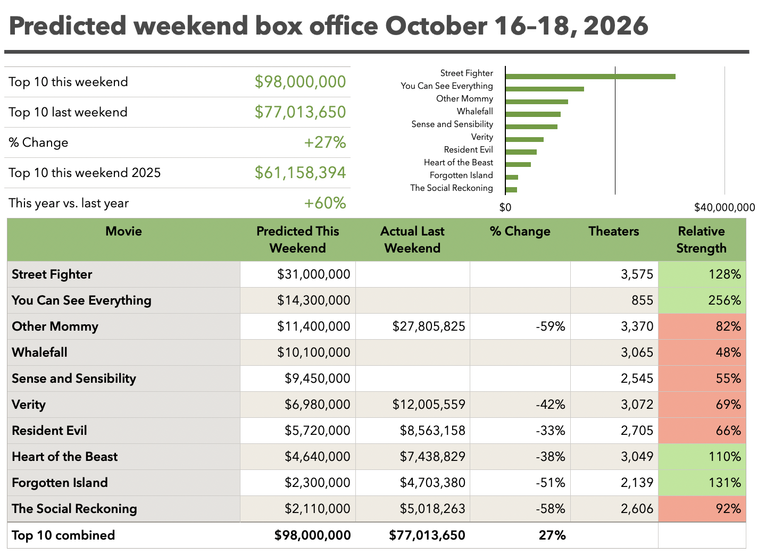Screen dimensions: 766x555
Task: Click the 55% relative strength cell
Action: 702,379
